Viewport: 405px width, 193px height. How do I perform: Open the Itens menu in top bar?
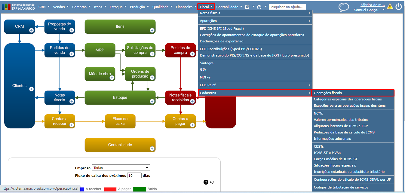[100, 7]
